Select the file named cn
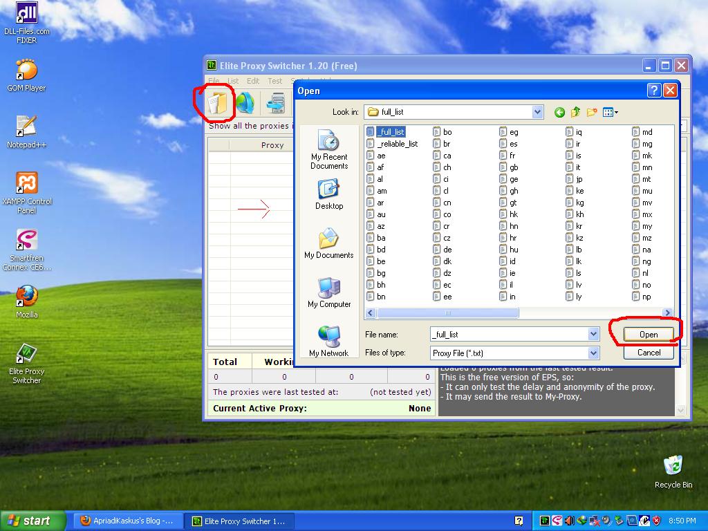 442,203
